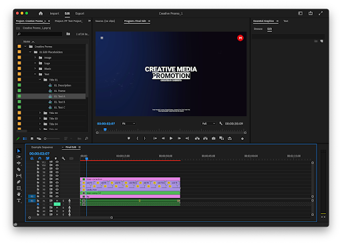
Task: Step back one frame
Action: 163,138
